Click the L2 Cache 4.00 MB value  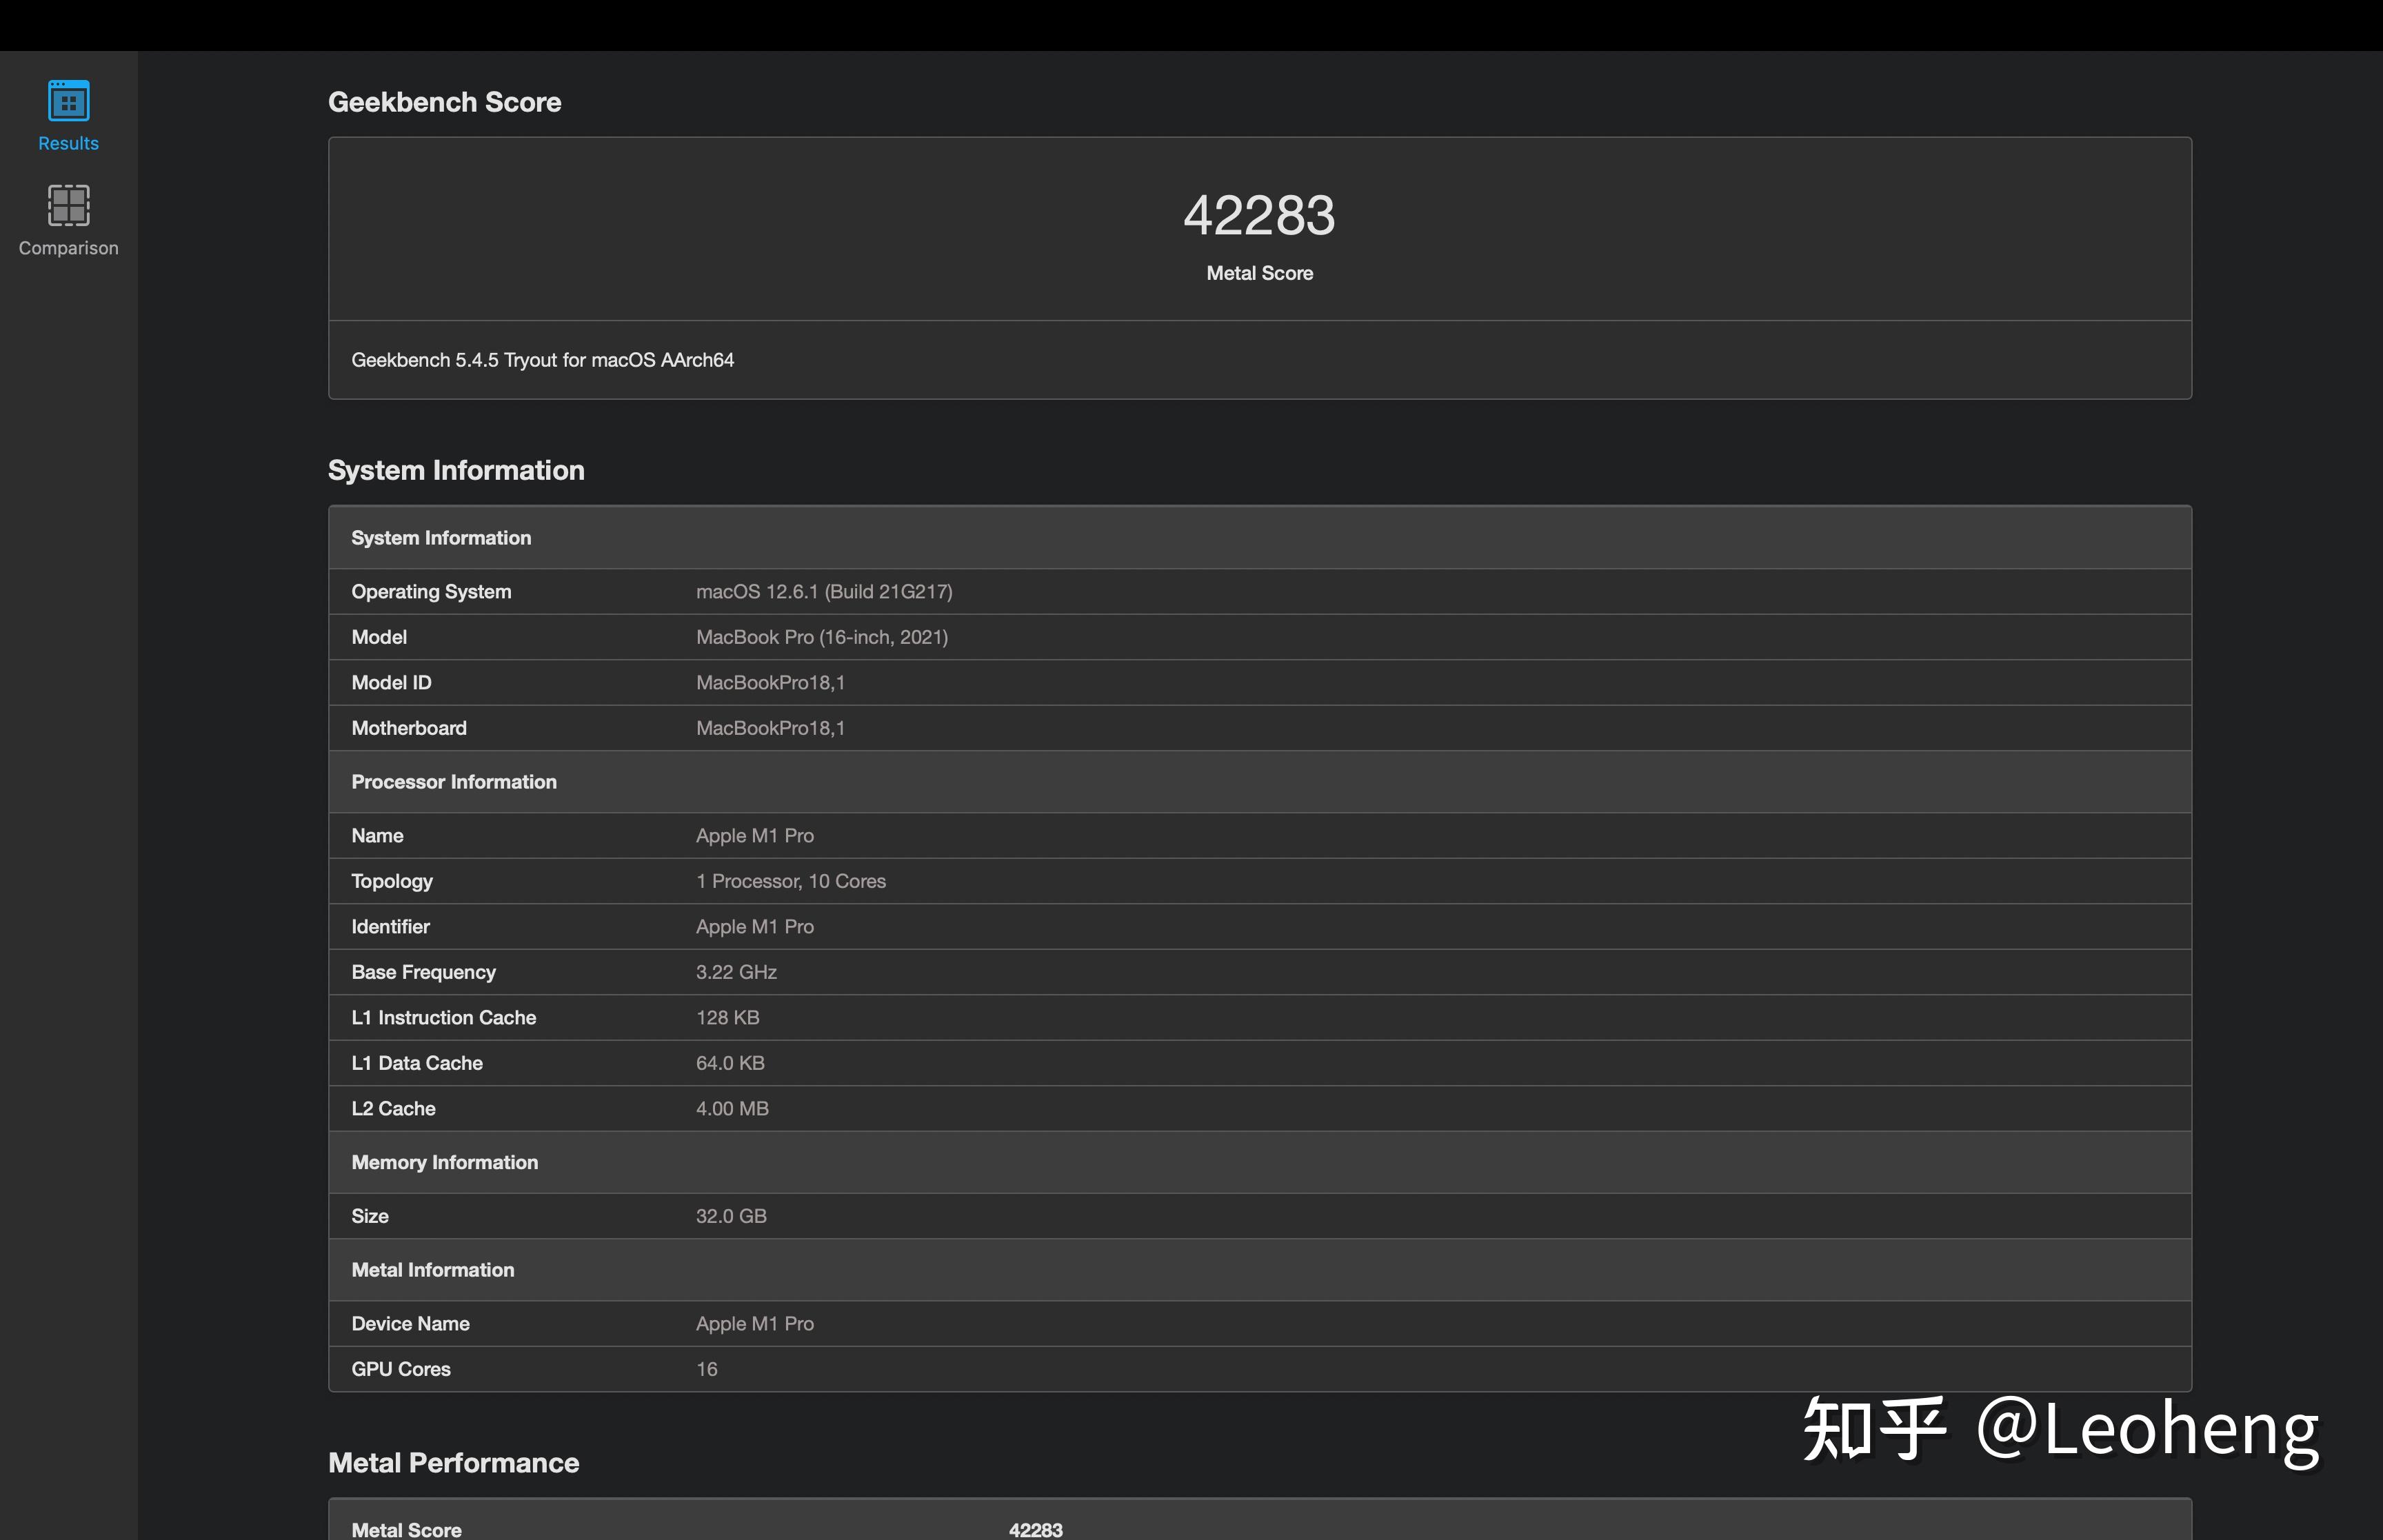(x=732, y=1109)
